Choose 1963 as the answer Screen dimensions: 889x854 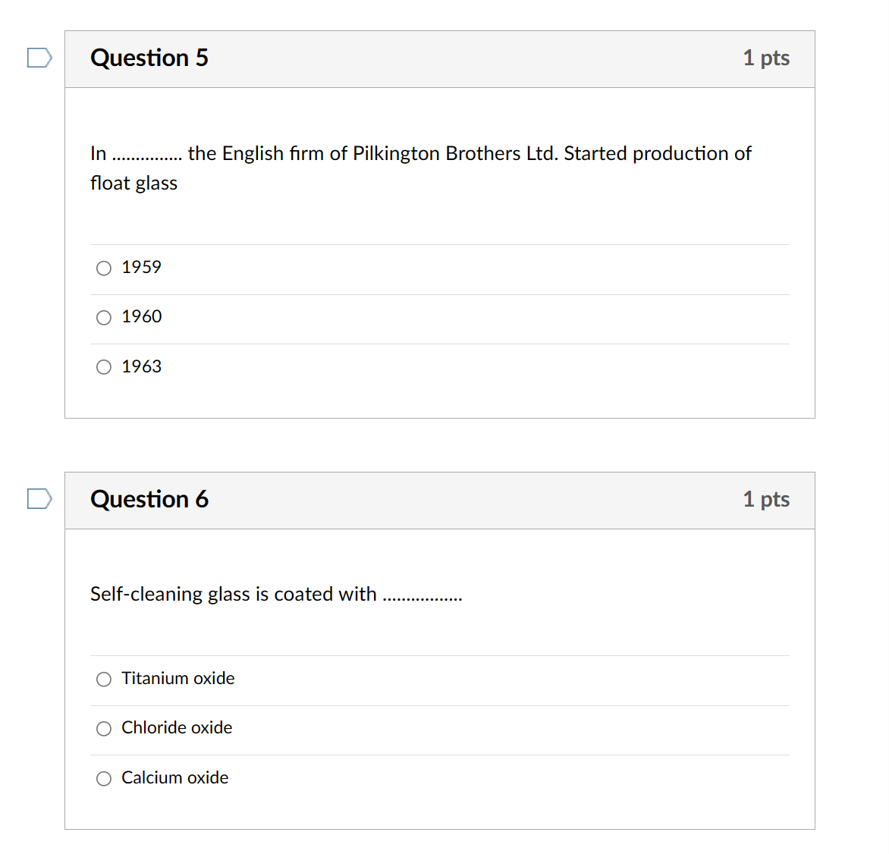103,367
